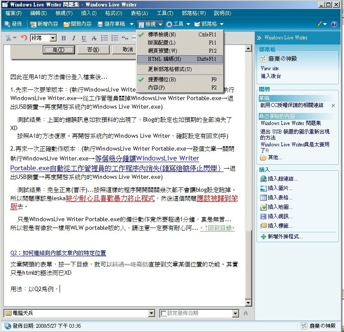Click 插入表格 insert table icon

(263, 198)
